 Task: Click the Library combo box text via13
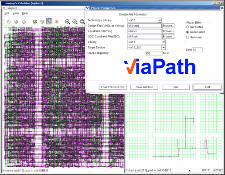(145, 42)
